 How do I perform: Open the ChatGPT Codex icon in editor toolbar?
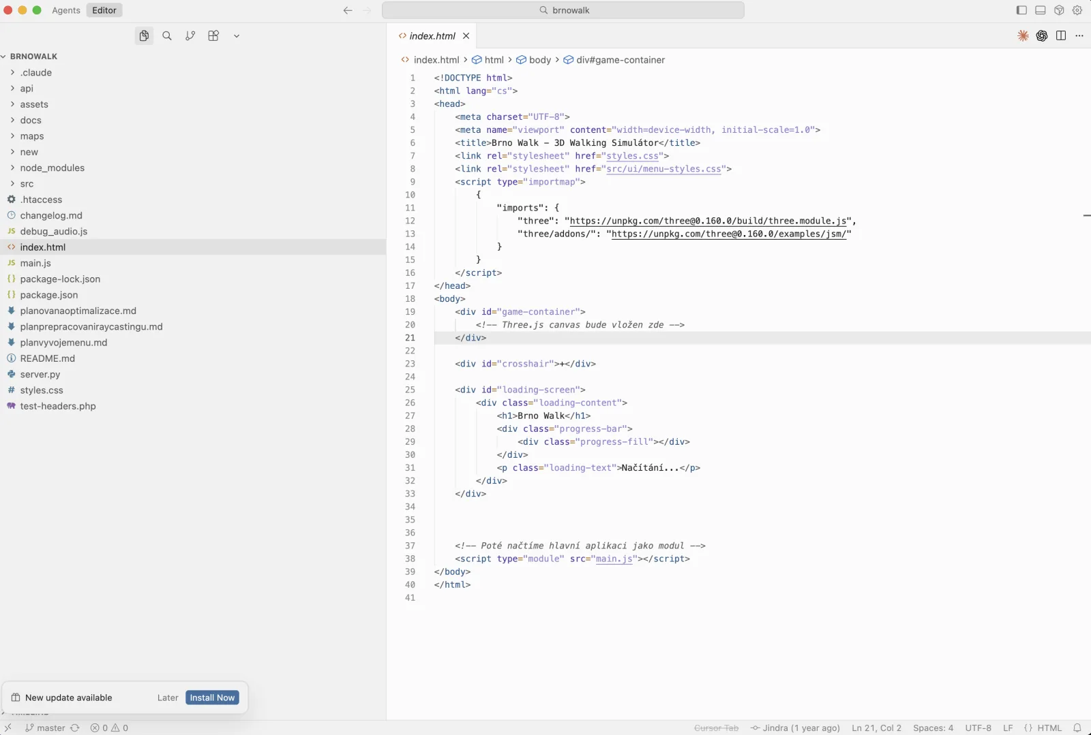(x=1042, y=36)
